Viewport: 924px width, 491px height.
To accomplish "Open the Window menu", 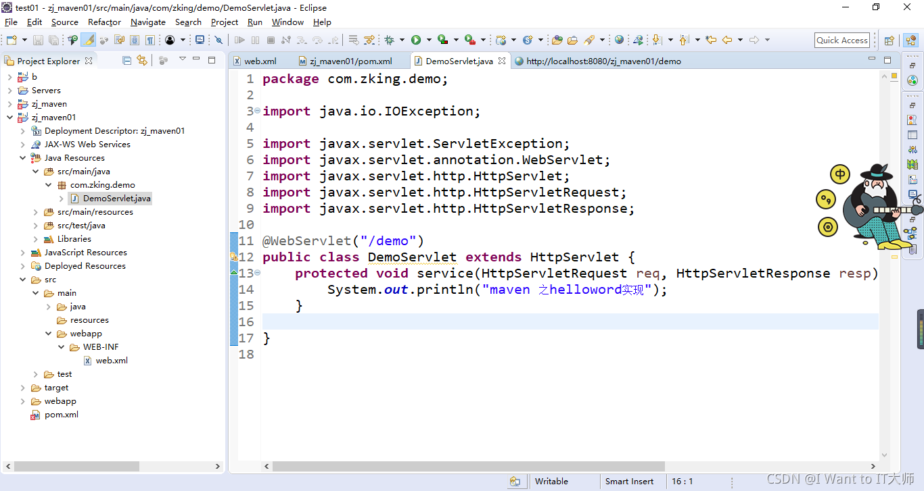I will tap(287, 22).
